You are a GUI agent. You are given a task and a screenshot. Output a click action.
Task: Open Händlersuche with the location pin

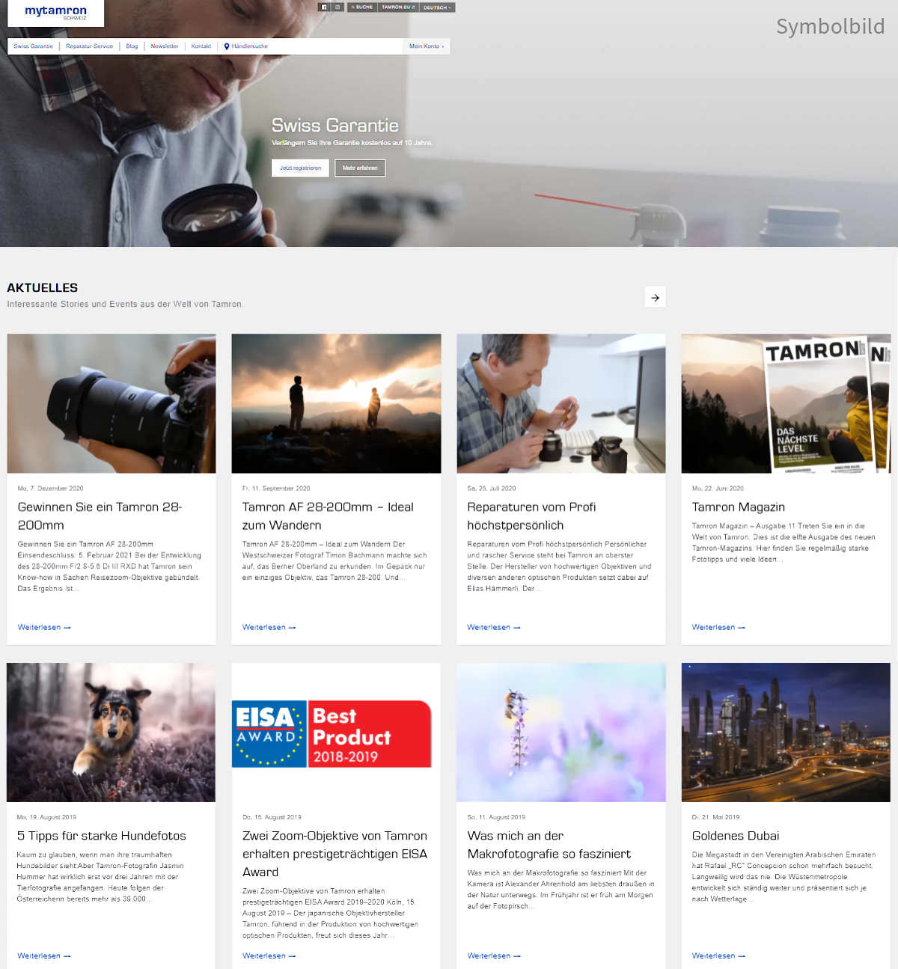click(246, 46)
